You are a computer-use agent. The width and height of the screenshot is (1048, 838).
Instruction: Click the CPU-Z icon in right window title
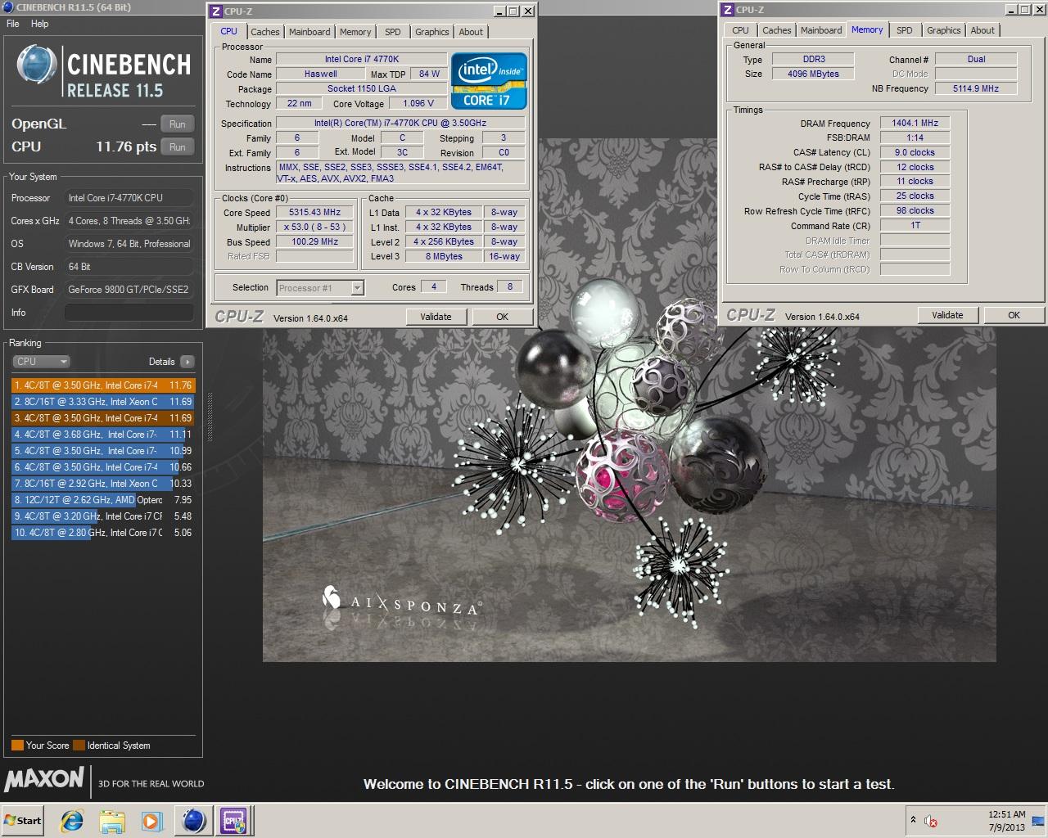pos(728,10)
